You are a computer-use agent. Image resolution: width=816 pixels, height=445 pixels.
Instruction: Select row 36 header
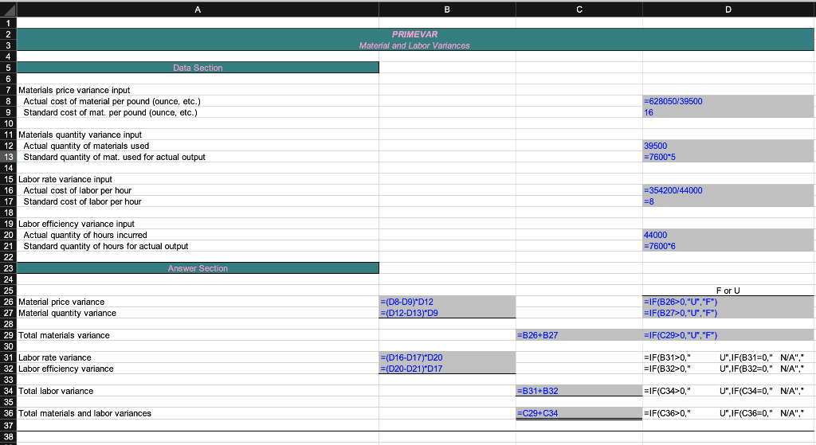pyautogui.click(x=8, y=413)
